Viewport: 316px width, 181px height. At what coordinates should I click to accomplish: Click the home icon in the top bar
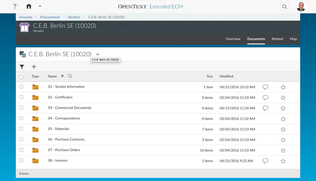tap(29, 6)
